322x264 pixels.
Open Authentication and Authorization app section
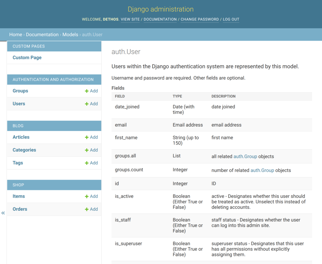[53, 80]
